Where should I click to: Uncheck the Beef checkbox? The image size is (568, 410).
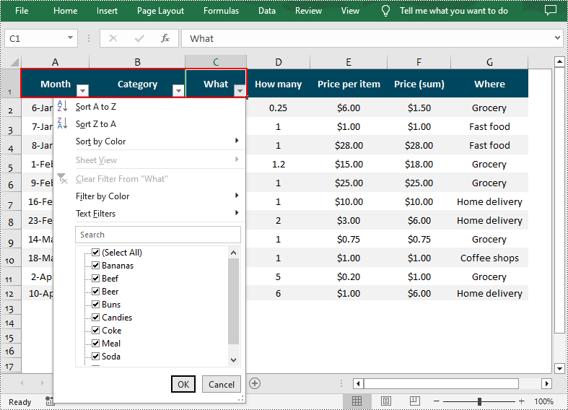[x=96, y=278]
